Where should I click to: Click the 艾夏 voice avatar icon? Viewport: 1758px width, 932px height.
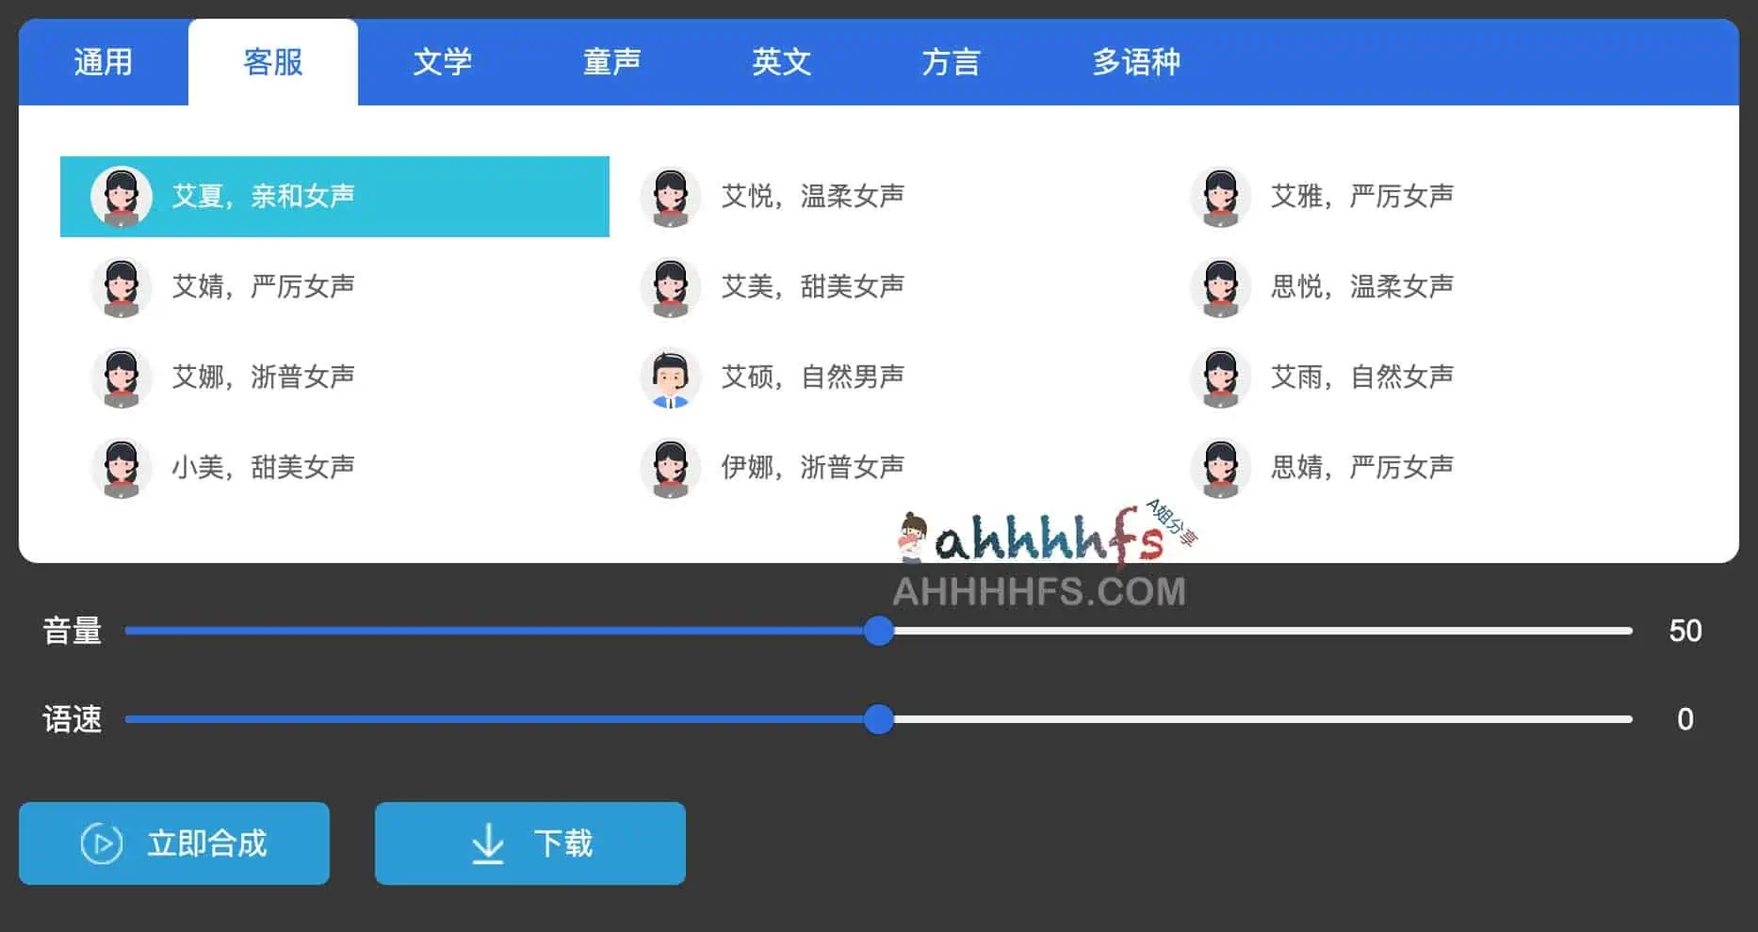(121, 197)
